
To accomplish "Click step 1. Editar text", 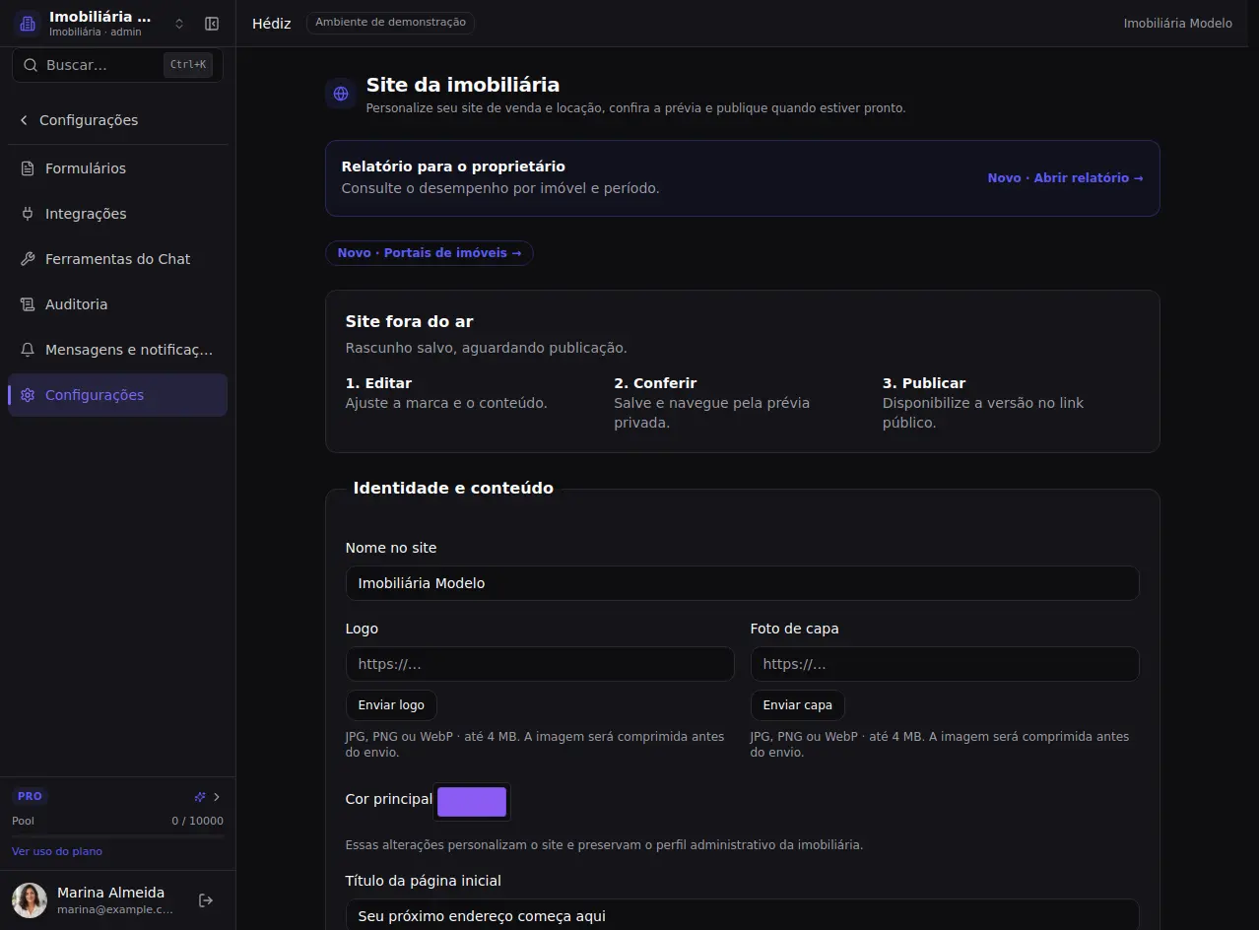I will 378,383.
